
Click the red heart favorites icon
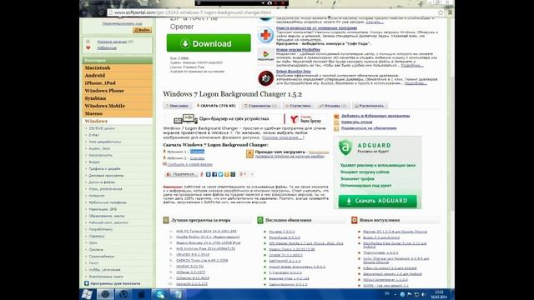pyautogui.click(x=88, y=48)
